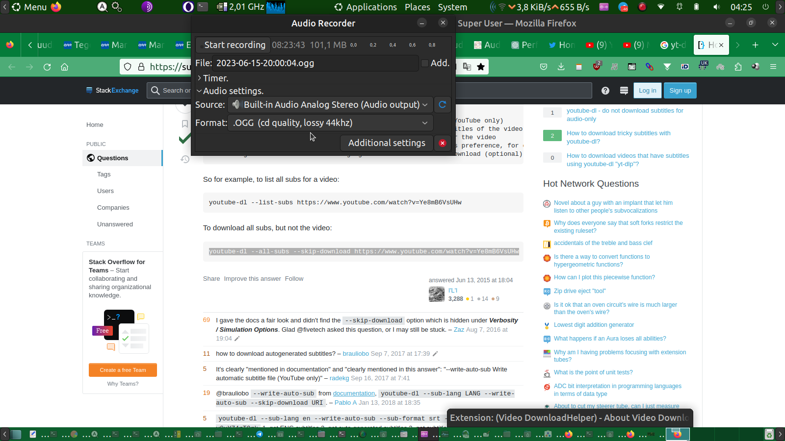Click the translate page icon in address bar
The image size is (785, 441).
[467, 67]
